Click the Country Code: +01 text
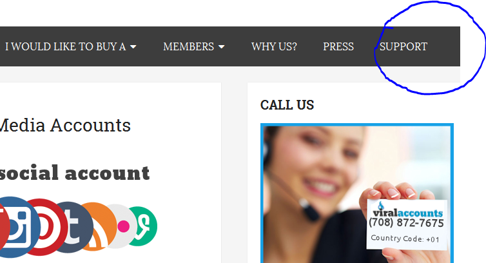The height and width of the screenshot is (263, 486). click(x=405, y=239)
